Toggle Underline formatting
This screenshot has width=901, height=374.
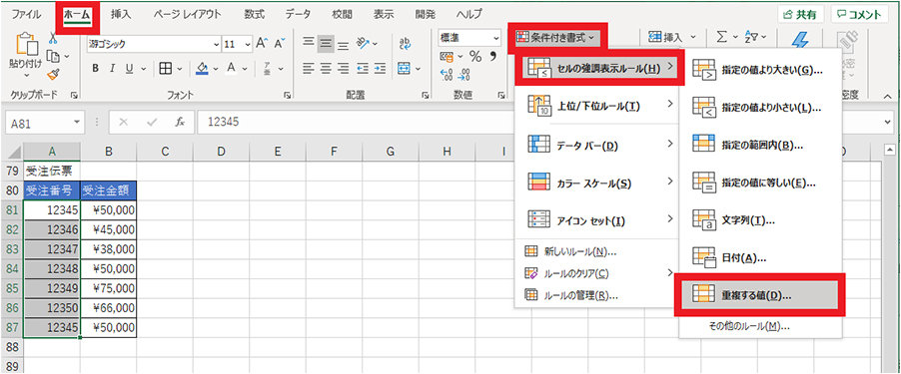pos(129,68)
